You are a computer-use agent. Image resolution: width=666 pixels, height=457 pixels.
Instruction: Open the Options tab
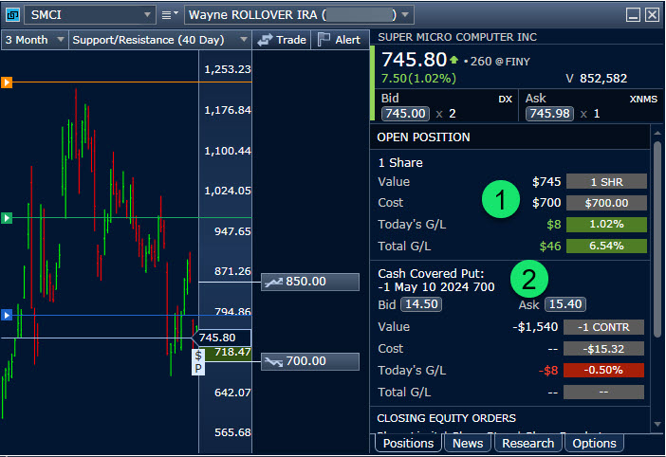pyautogui.click(x=595, y=443)
